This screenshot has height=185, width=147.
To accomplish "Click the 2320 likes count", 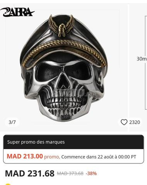I will click(x=135, y=122).
